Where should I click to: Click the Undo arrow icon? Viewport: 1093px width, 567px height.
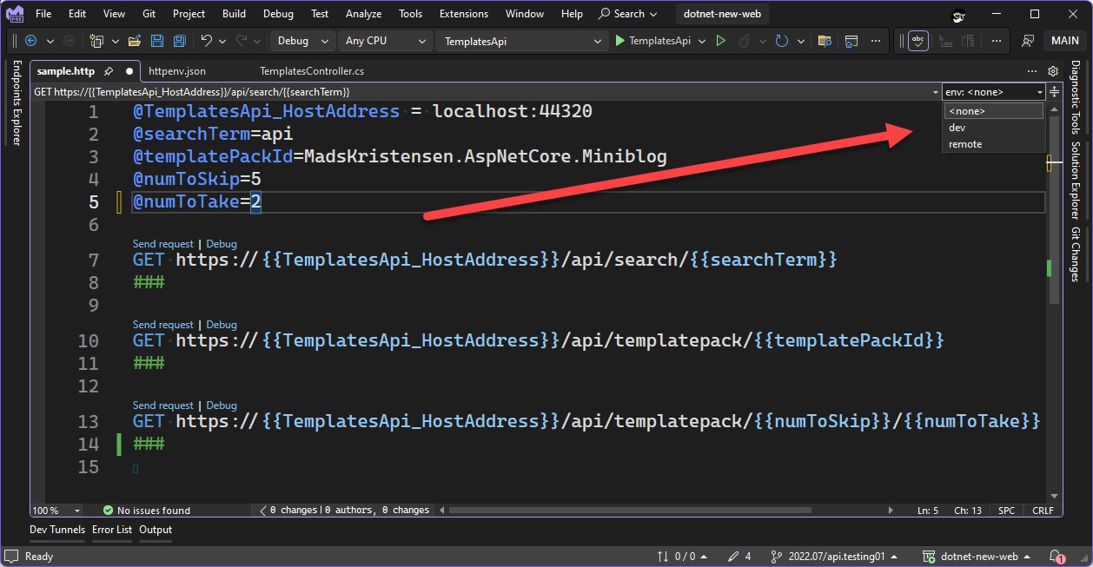coord(207,41)
